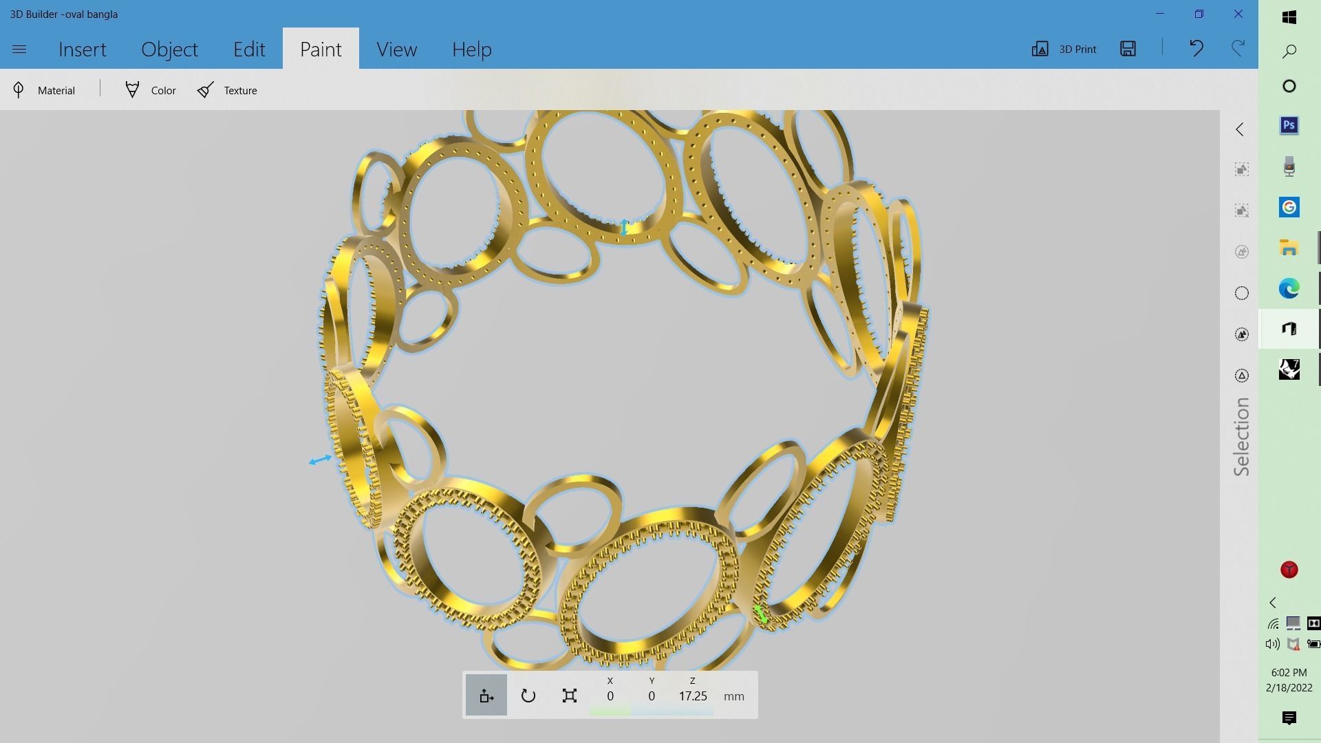Switch to the Insert tab

(83, 49)
